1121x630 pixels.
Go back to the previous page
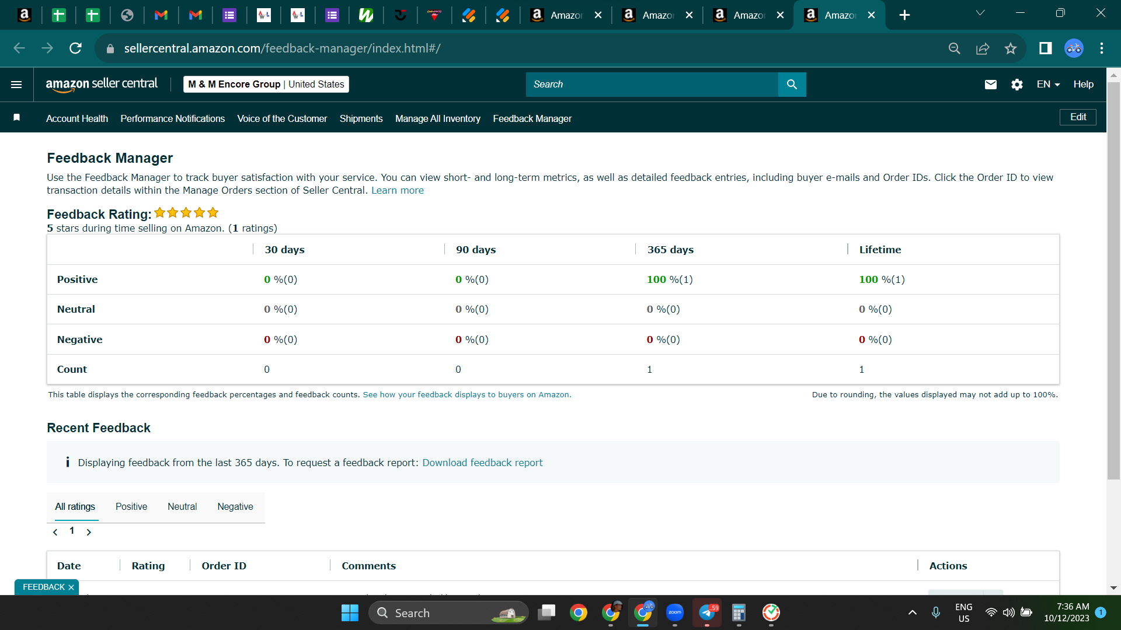tap(19, 48)
